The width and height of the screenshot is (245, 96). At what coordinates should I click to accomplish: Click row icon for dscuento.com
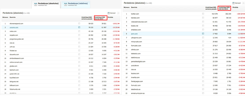[79, 54]
